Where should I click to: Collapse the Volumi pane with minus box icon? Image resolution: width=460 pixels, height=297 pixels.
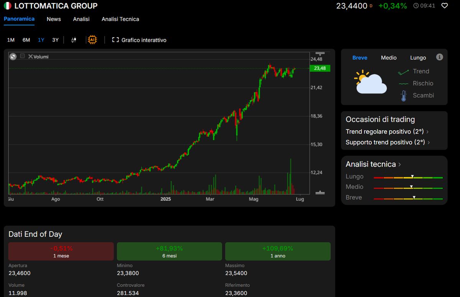pos(22,56)
